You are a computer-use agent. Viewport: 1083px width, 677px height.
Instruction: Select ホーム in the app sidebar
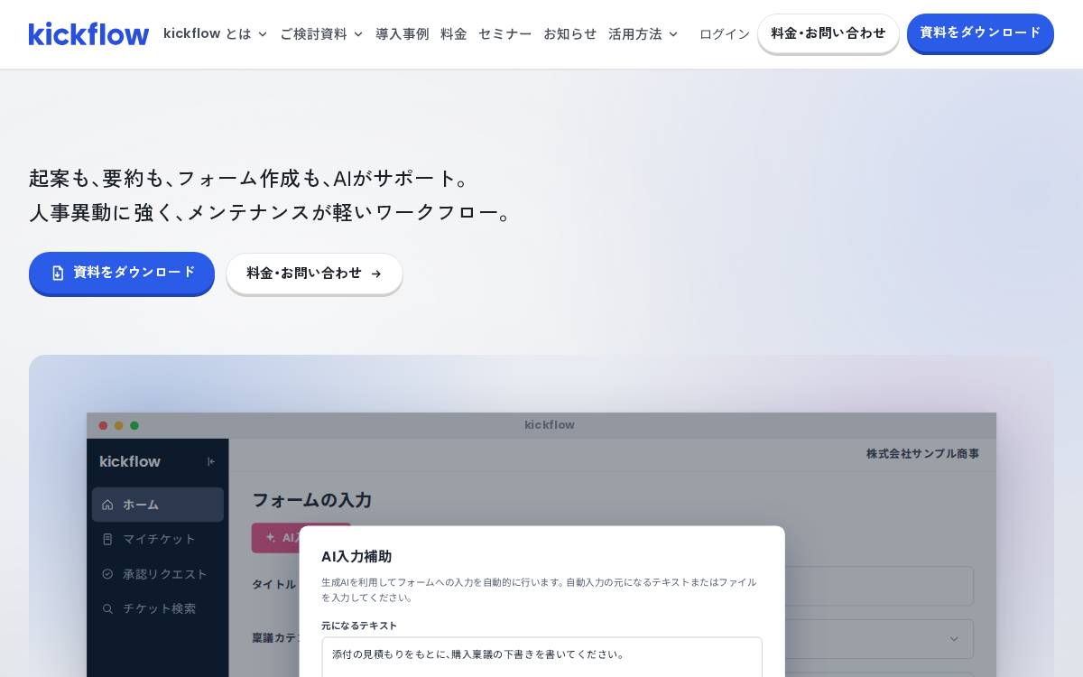(x=158, y=505)
